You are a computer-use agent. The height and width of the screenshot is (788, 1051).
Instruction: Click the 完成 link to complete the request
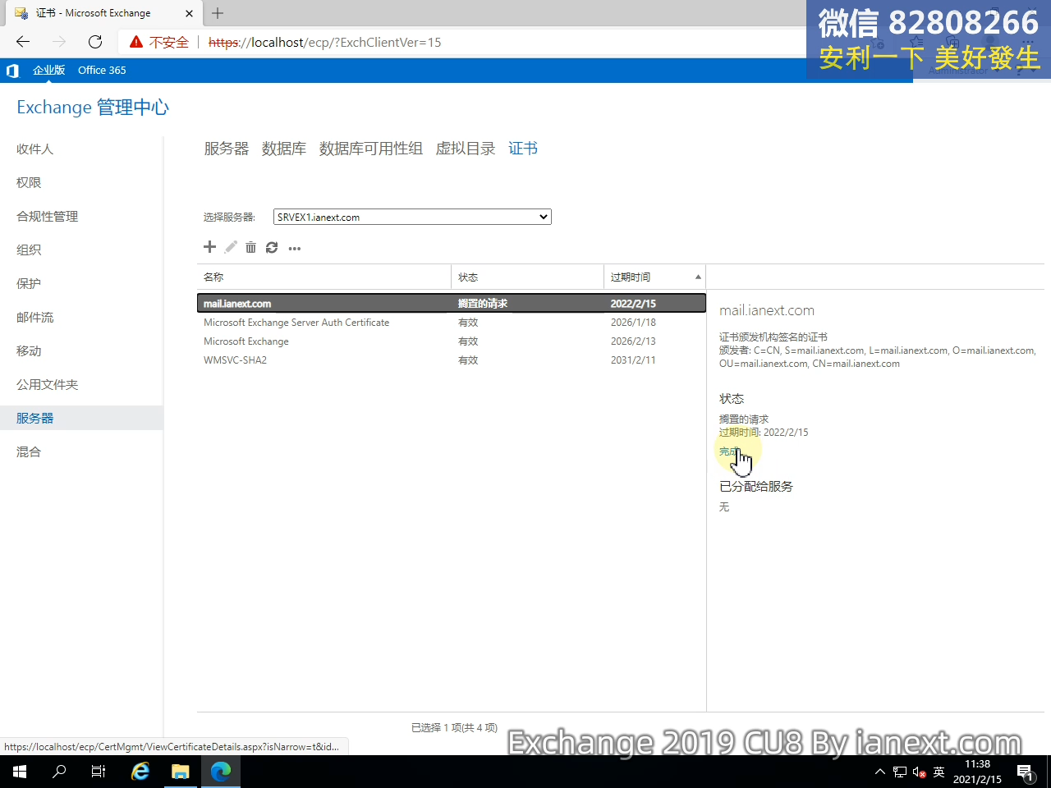[728, 451]
